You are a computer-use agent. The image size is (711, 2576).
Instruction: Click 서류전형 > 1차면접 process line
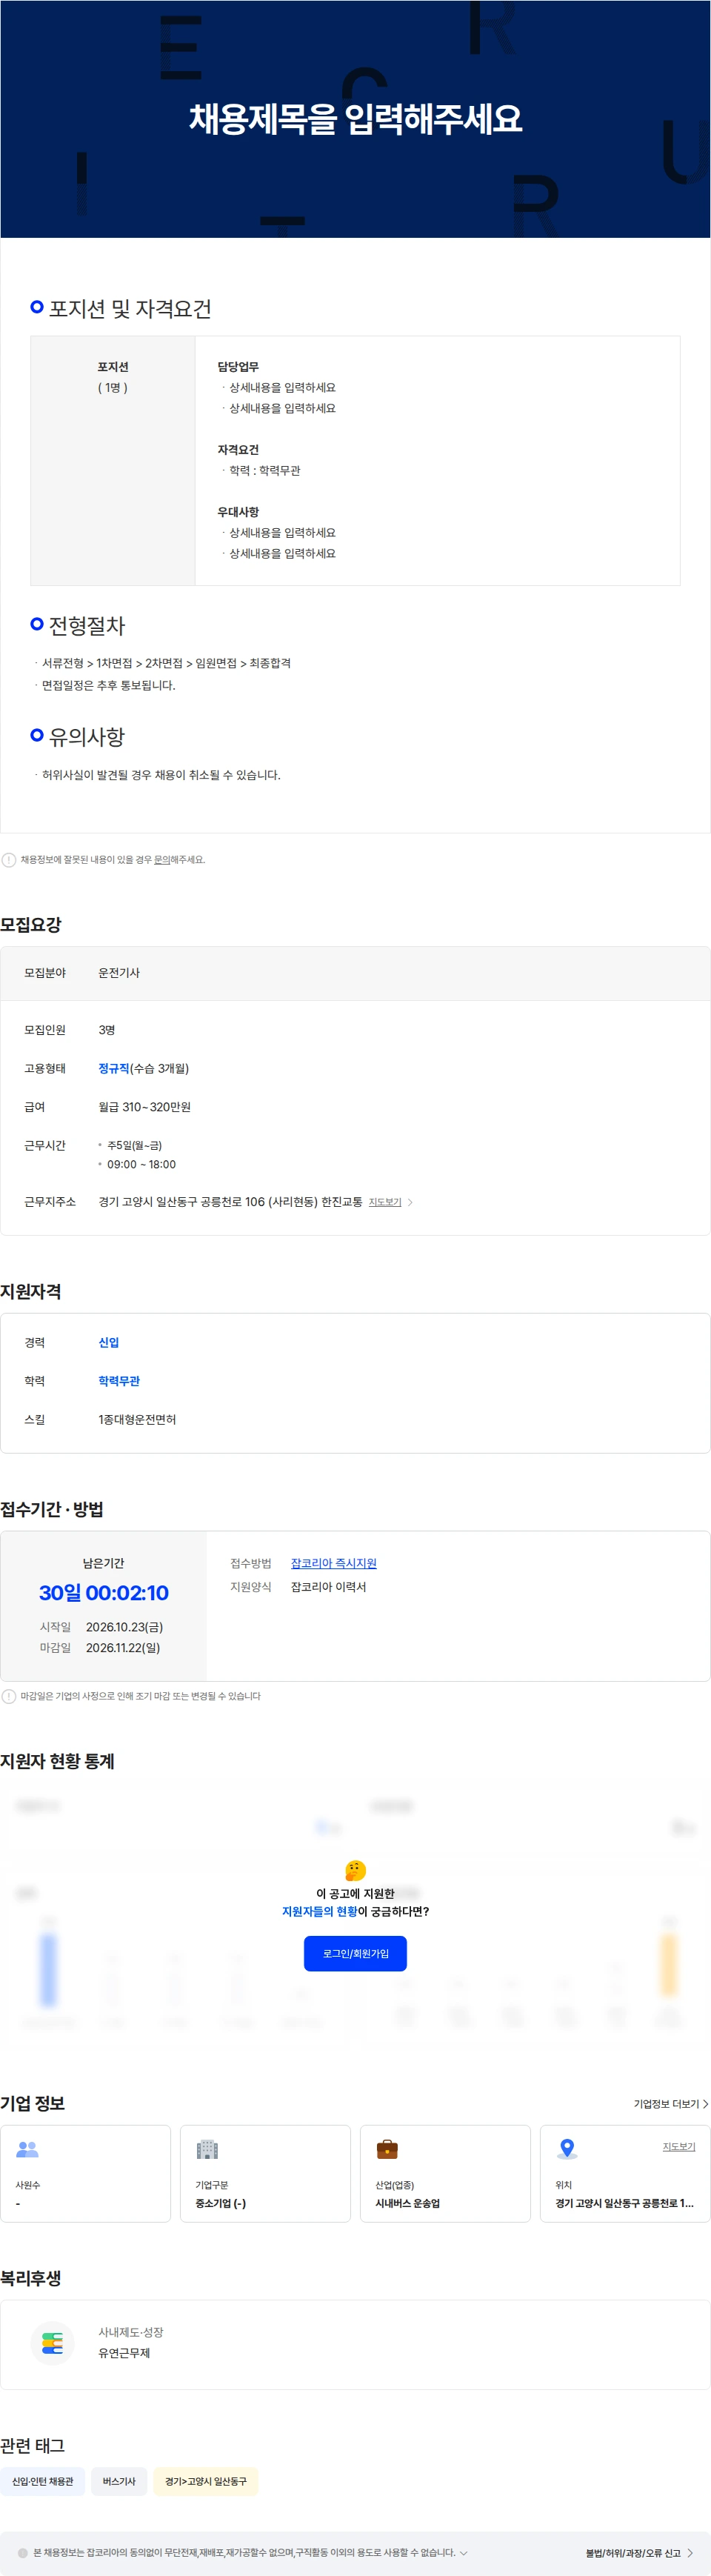(166, 663)
